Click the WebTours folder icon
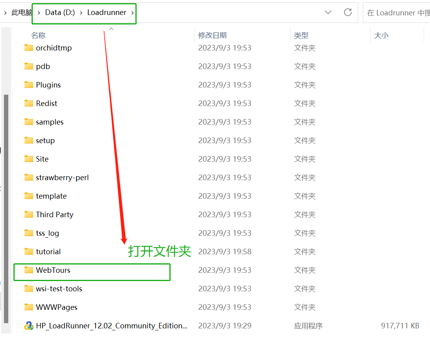 coord(28,270)
